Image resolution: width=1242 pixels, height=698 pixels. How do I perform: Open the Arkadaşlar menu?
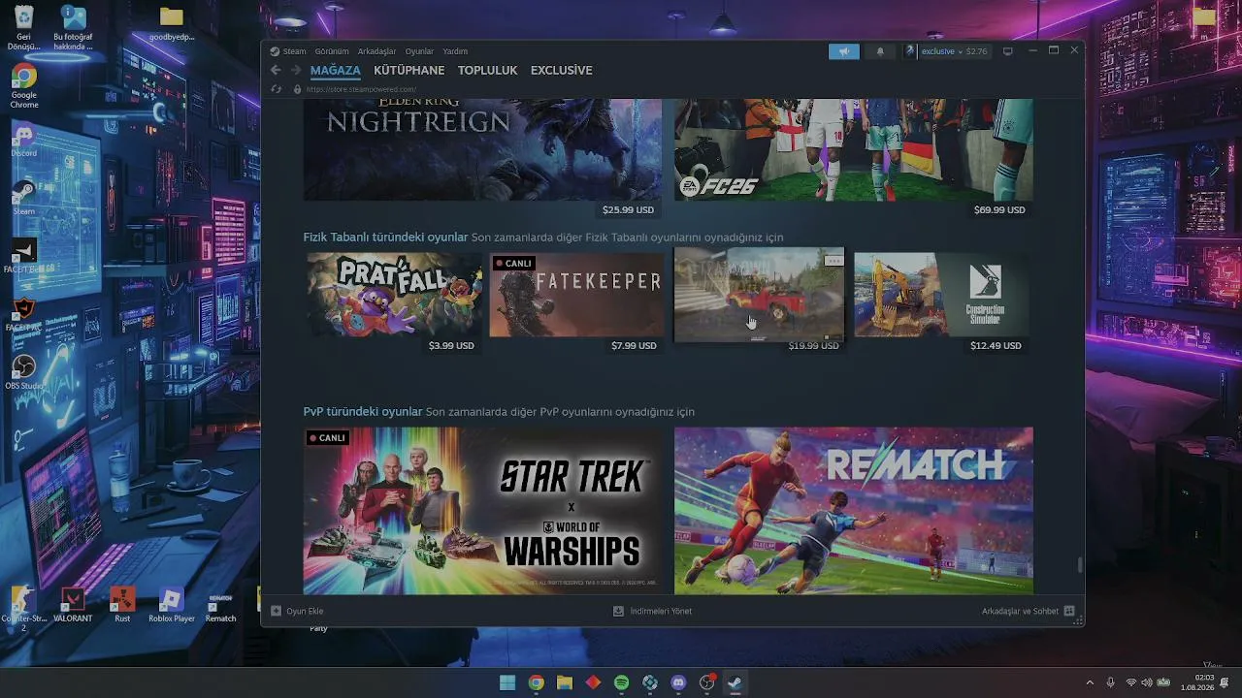click(x=376, y=51)
